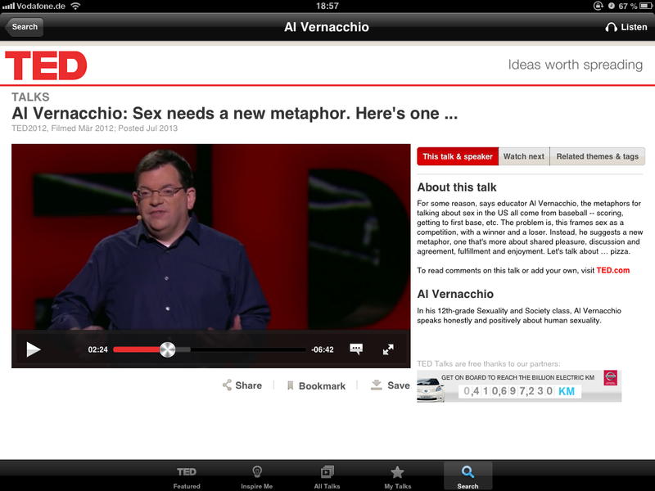
Task: Go back using the Search button
Action: [25, 27]
